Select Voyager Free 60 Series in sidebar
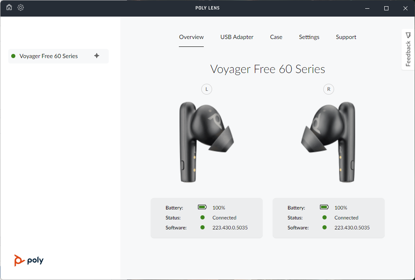Viewport: 415px width, 280px height. point(59,56)
